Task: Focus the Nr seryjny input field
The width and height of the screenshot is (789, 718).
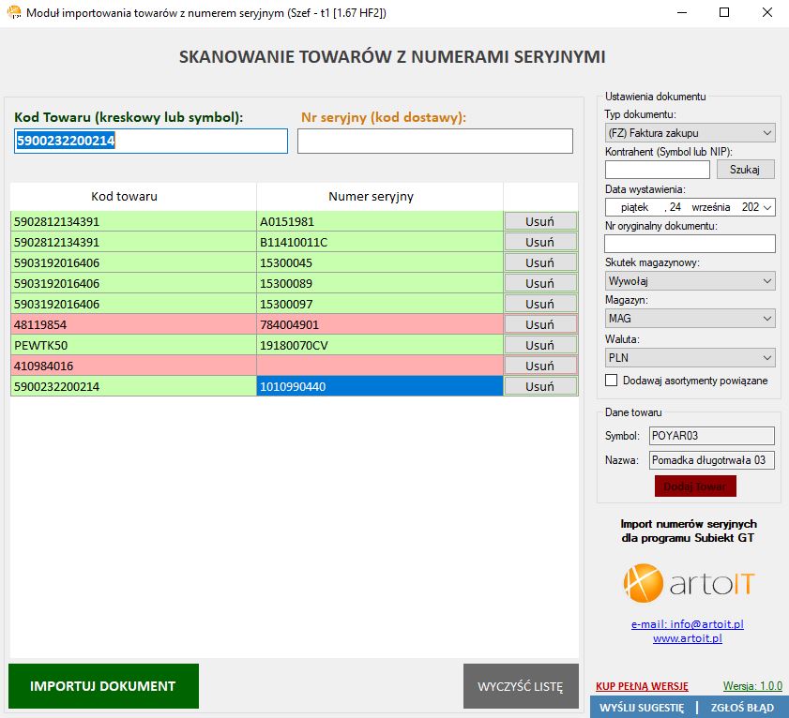Action: pos(434,142)
